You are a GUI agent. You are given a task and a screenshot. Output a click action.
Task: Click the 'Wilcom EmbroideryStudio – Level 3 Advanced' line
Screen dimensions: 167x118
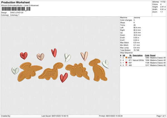click(20, 6)
